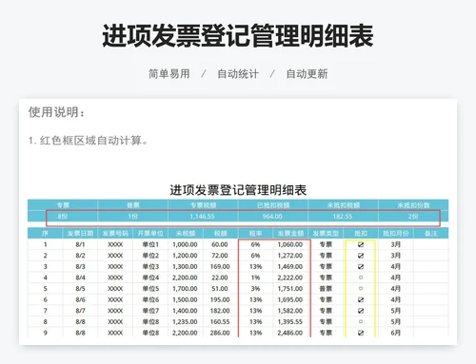Click the 单位6 cell

pos(150,299)
